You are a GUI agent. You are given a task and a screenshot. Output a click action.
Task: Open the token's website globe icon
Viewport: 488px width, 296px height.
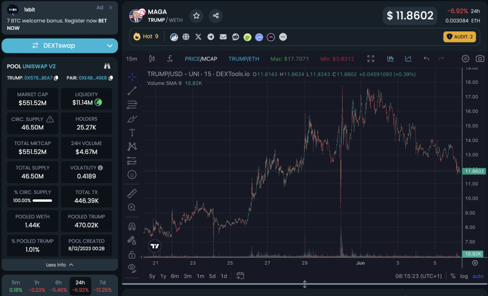(186, 37)
